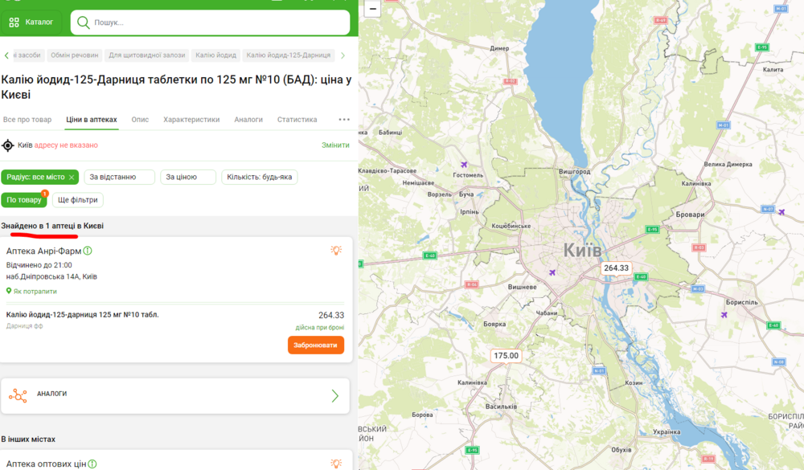This screenshot has height=470, width=804.
Task: Switch to the Аналоги tab
Action: [x=248, y=120]
